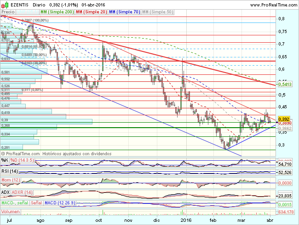Click the 2016 time axis label
The width and height of the screenshot is (299, 225).
coord(186,220)
